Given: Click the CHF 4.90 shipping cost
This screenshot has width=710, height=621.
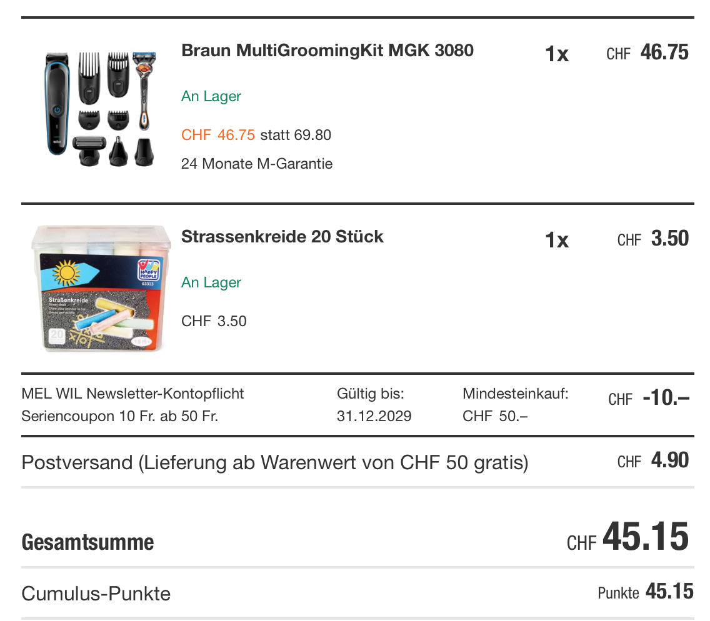Looking at the screenshot, I should (653, 461).
